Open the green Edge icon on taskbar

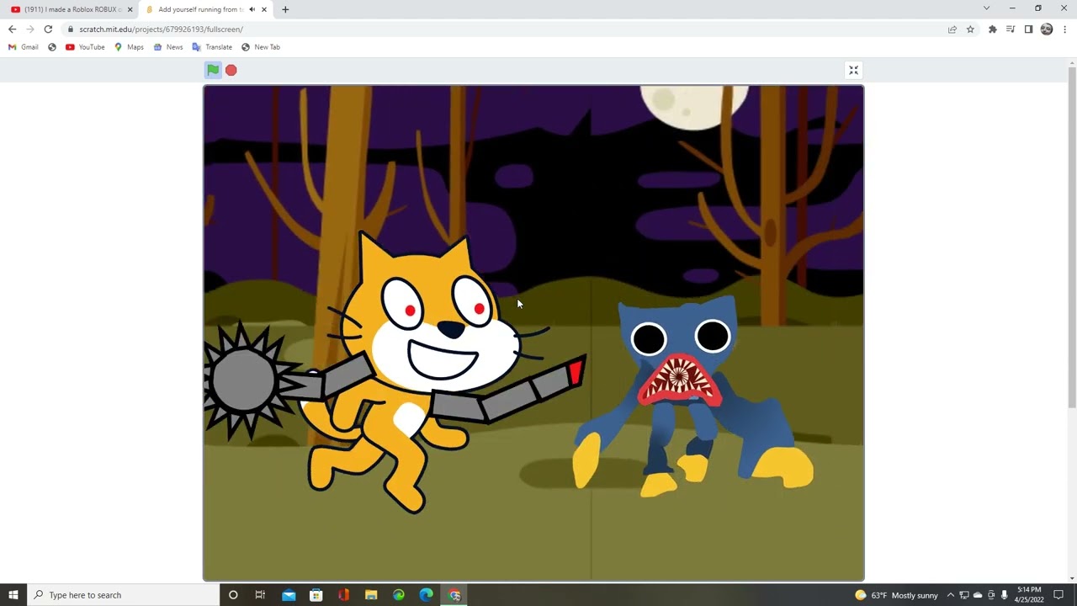point(399,595)
